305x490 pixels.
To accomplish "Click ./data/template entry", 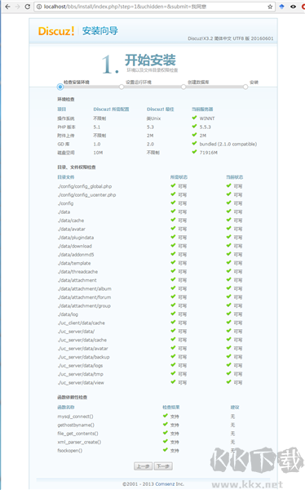I will [x=74, y=263].
